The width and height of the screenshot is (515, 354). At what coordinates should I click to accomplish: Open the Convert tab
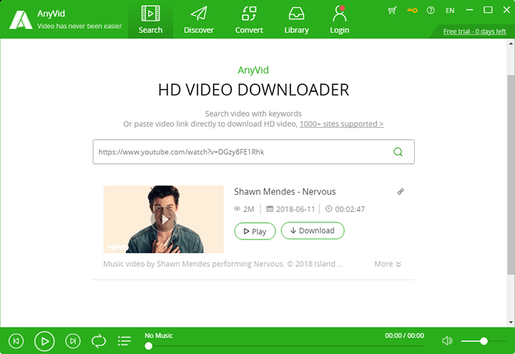tap(249, 20)
